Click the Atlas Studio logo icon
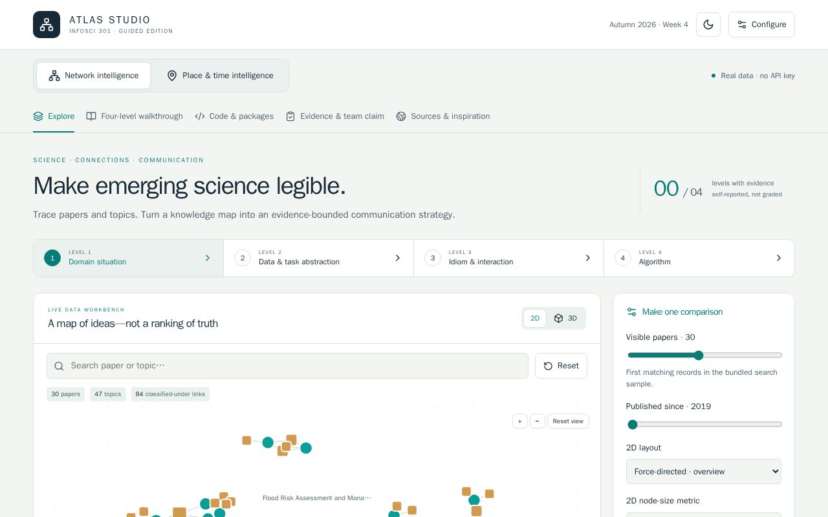 click(x=47, y=25)
